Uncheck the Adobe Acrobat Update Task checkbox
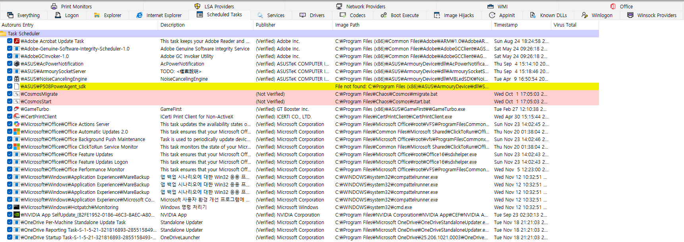Viewport: 684px width, 242px height. pyautogui.click(x=10, y=41)
